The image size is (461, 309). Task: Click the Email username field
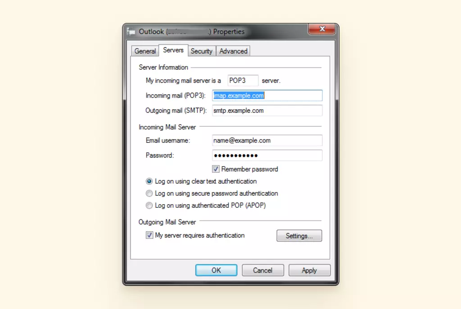[x=267, y=140]
